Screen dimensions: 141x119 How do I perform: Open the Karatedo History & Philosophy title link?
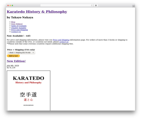(x=37, y=12)
